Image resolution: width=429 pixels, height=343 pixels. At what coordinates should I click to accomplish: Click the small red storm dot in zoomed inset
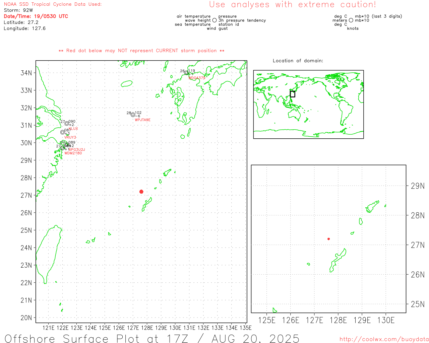pyautogui.click(x=329, y=239)
